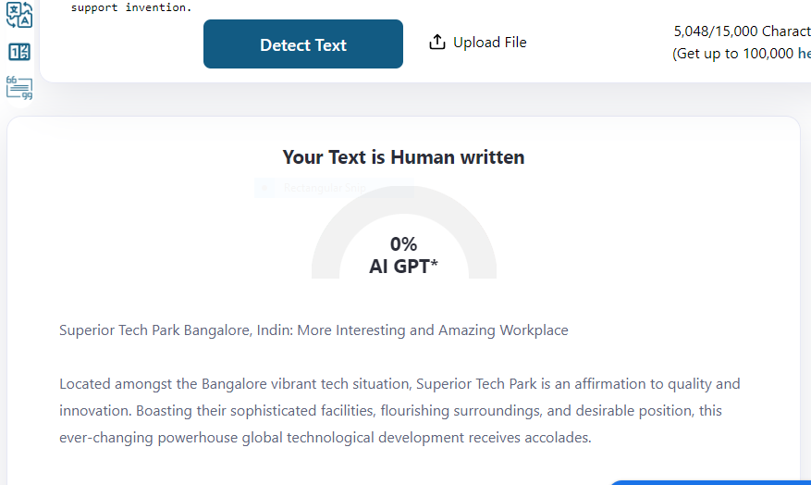The image size is (811, 485).
Task: Click the Upload File label
Action: 489,43
